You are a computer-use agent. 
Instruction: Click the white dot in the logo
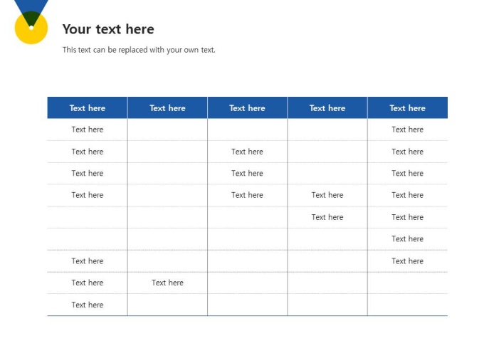click(x=31, y=28)
